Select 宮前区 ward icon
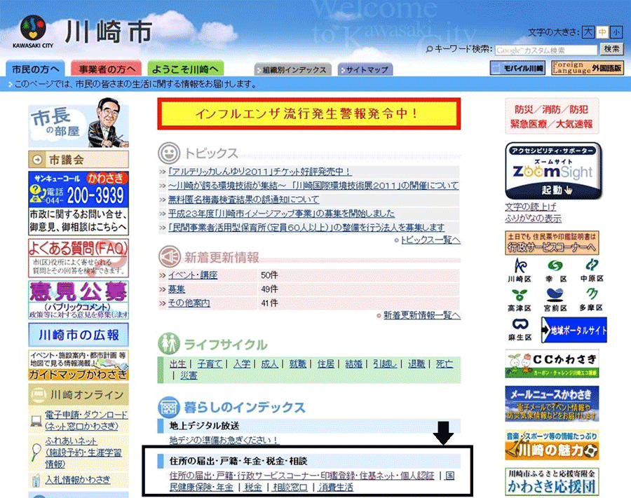 [555, 300]
